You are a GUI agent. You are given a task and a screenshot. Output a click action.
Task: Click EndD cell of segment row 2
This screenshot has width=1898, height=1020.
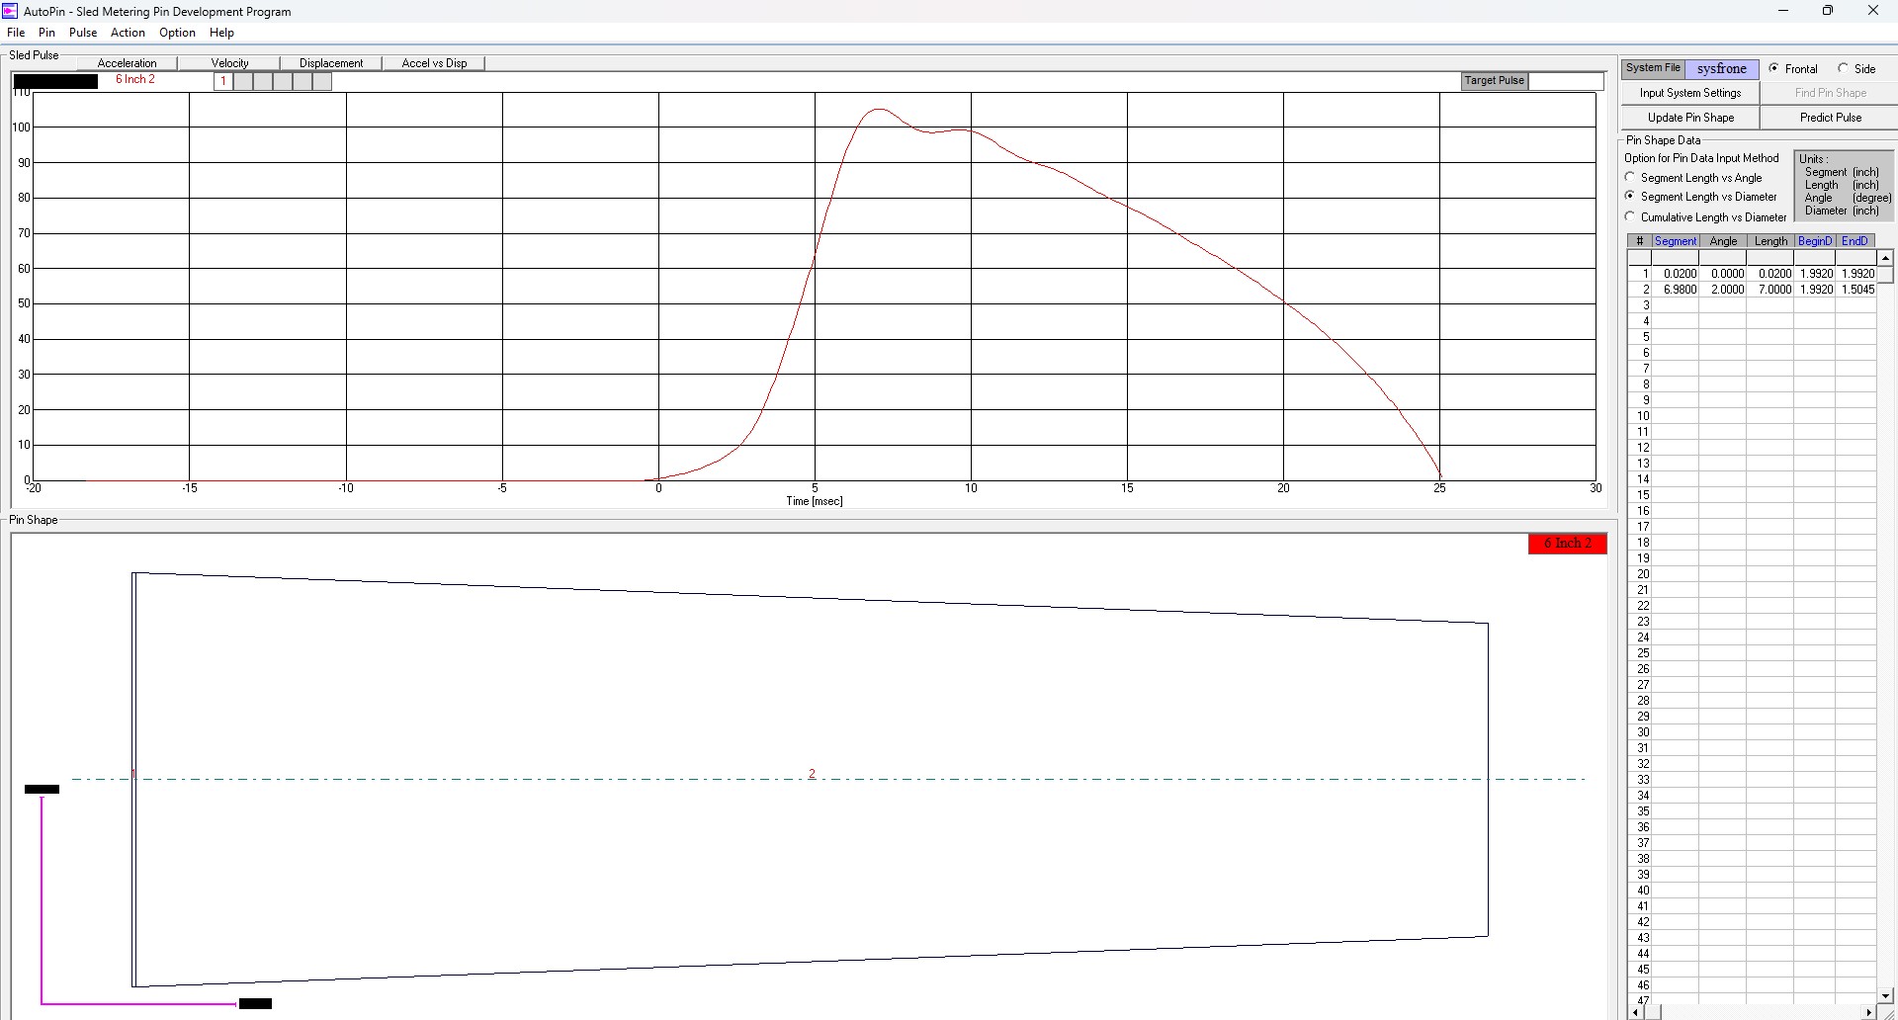pyautogui.click(x=1856, y=290)
